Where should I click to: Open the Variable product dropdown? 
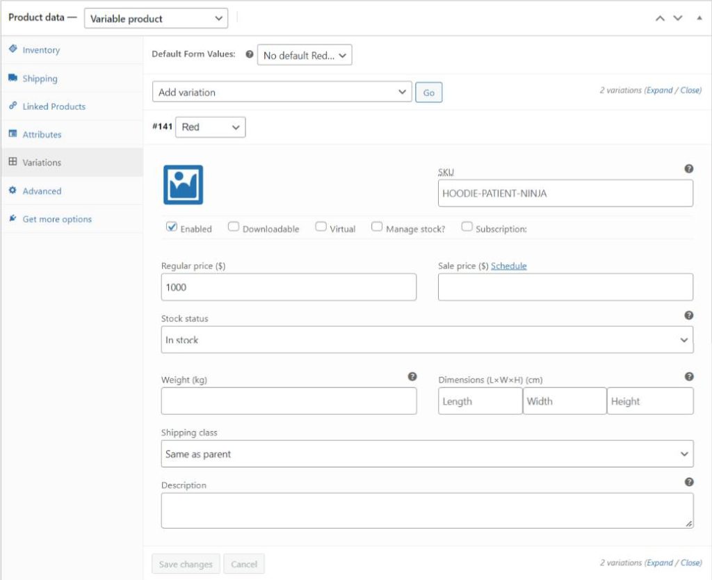[156, 18]
